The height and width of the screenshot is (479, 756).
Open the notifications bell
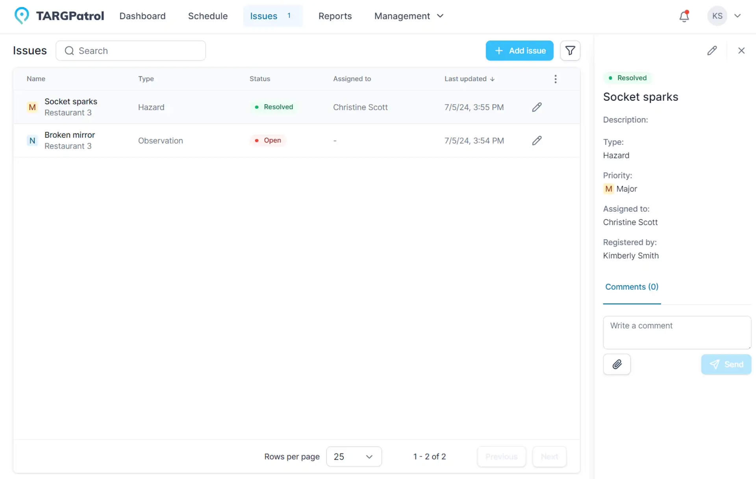pyautogui.click(x=684, y=16)
